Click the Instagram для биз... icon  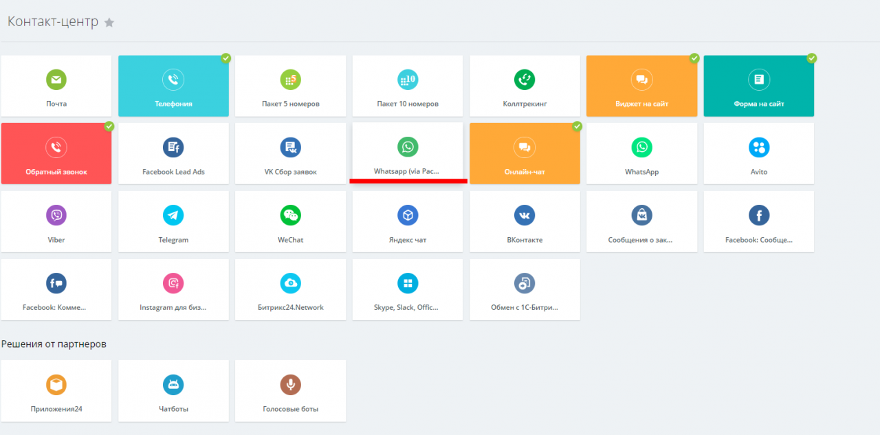(173, 283)
